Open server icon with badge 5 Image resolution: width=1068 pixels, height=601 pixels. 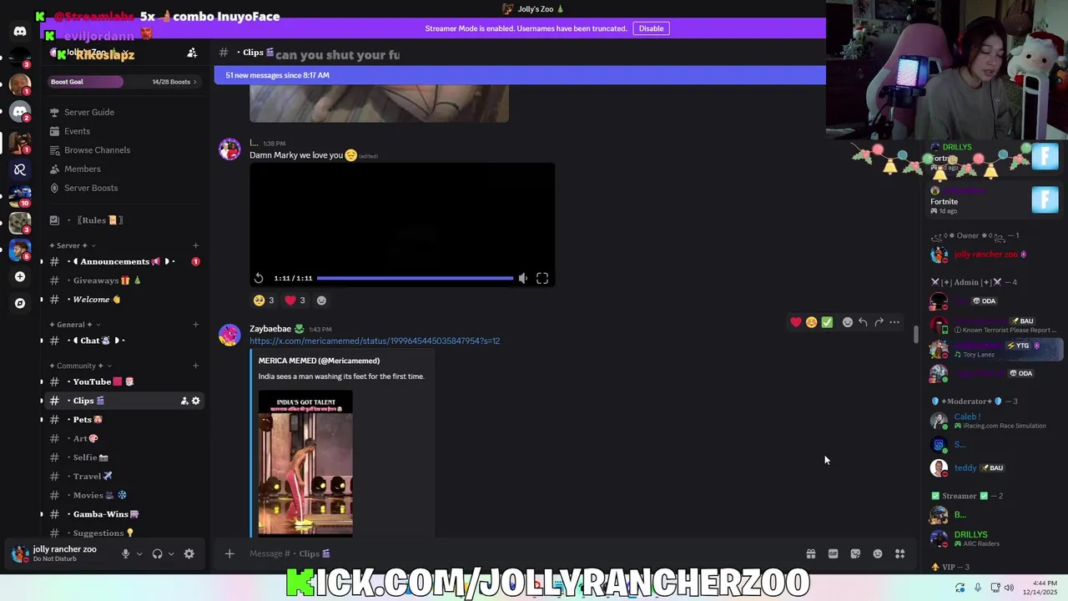20,250
